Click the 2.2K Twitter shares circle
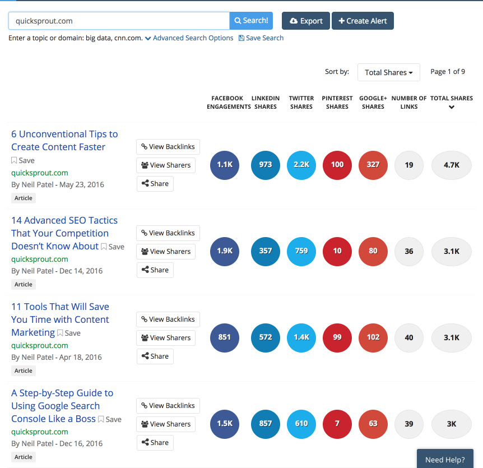The width and height of the screenshot is (483, 468). coord(301,165)
